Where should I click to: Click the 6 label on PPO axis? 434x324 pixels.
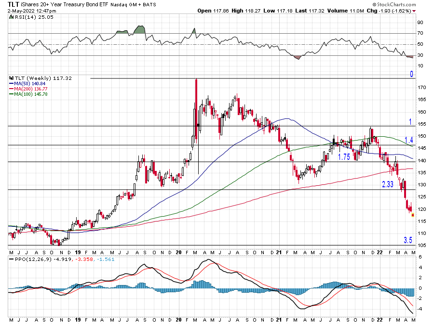coord(420,257)
